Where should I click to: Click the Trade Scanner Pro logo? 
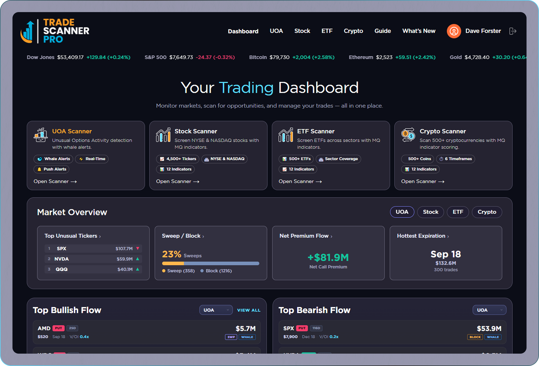click(x=55, y=31)
